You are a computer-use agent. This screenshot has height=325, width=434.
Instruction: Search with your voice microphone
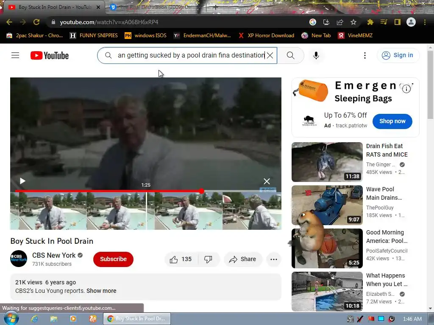316,55
